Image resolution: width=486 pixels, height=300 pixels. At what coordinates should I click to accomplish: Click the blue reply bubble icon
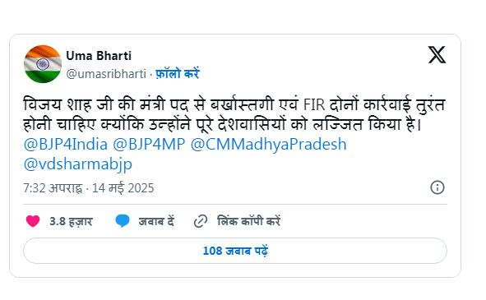coord(123,221)
